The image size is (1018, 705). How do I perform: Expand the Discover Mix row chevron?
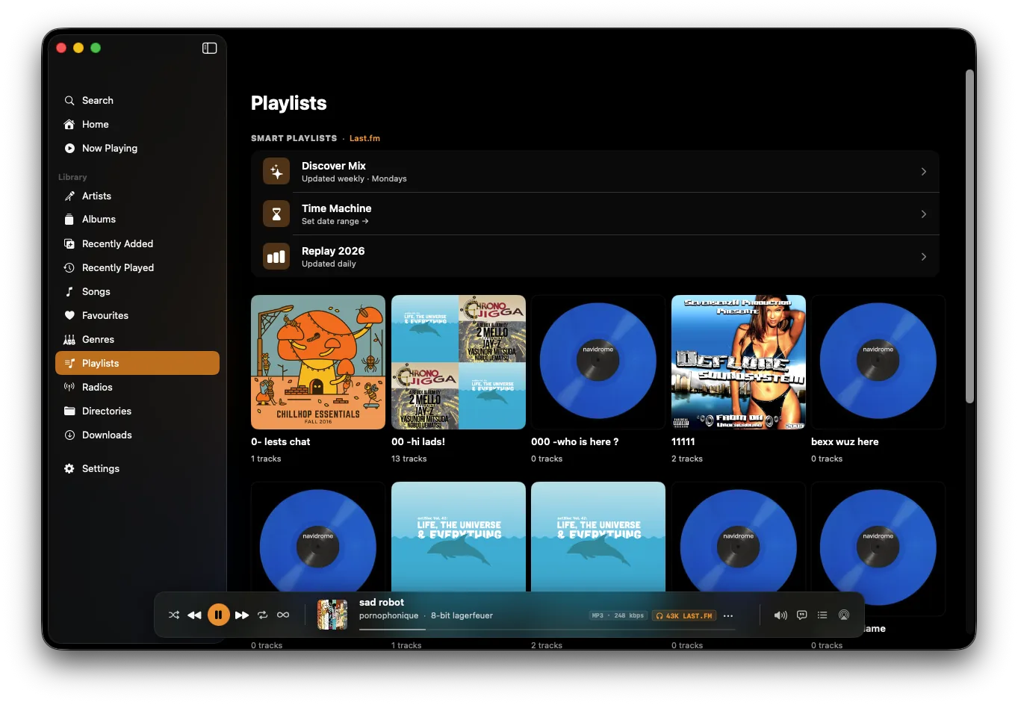coord(924,172)
